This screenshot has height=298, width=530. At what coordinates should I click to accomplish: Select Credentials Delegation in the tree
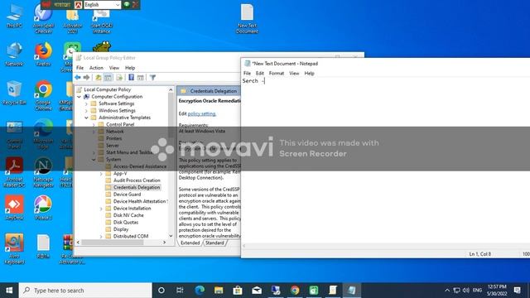[x=137, y=188]
